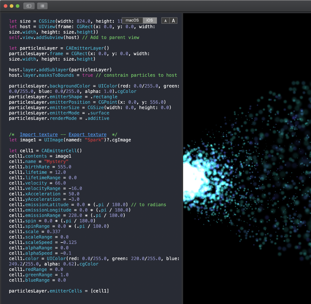Click the emitterCells assignment line
The width and height of the screenshot is (311, 304).
(x=59, y=291)
